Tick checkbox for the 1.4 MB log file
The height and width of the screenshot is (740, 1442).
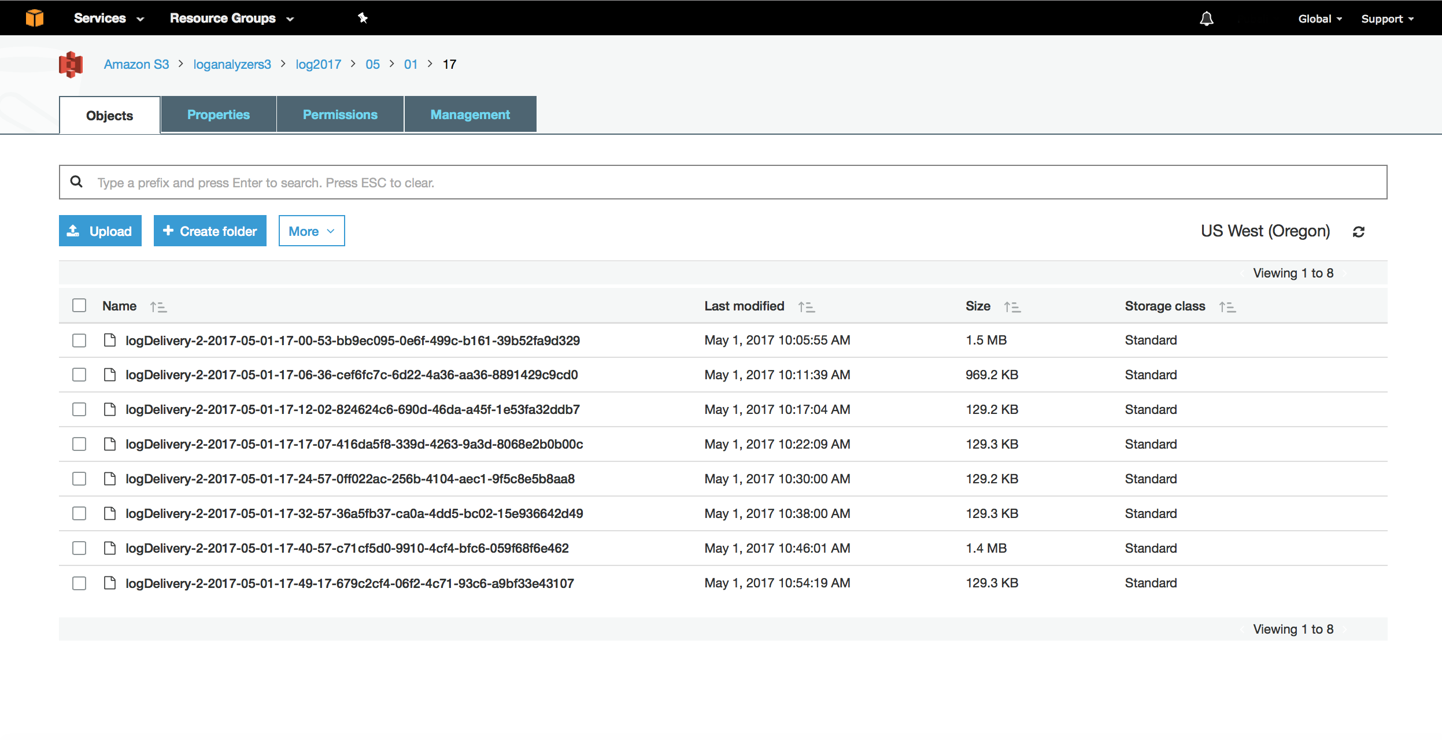[79, 548]
